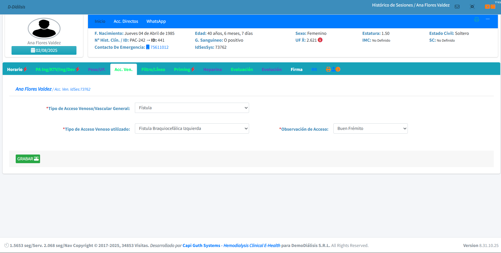
Task: Go to the Filtro/Línea tab
Action: point(153,69)
